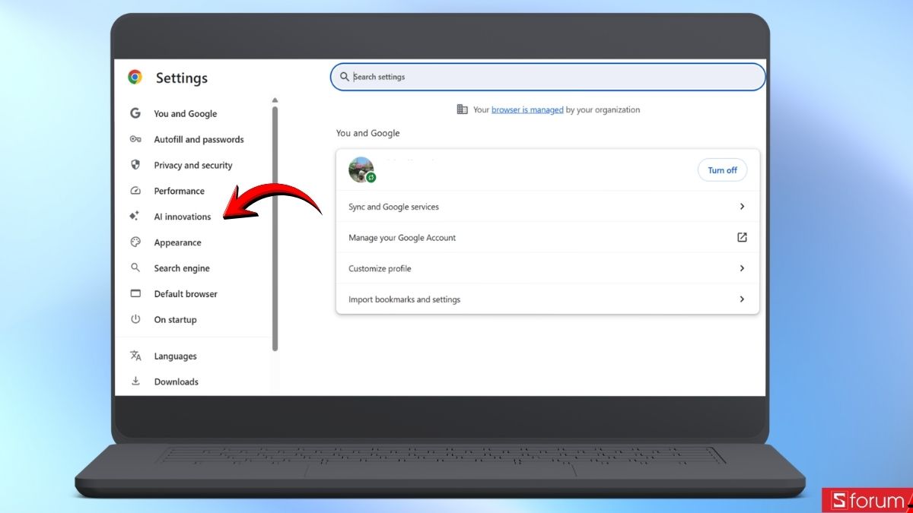Click the download arrow icon for Downloads
The width and height of the screenshot is (913, 513).
(x=135, y=382)
